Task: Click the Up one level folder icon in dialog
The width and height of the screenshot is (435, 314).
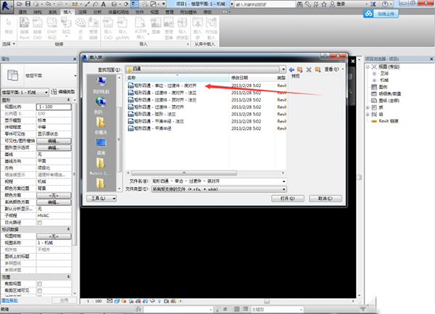Action: point(300,70)
